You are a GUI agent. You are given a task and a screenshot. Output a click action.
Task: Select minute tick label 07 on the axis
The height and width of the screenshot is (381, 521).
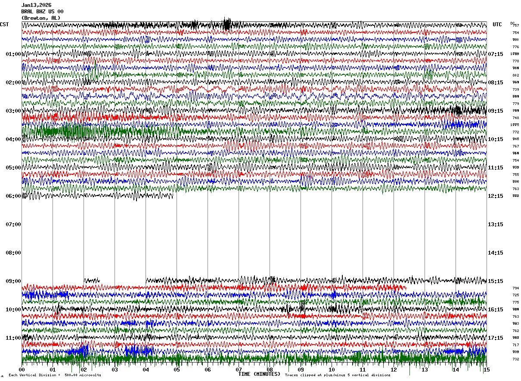pos(239,370)
